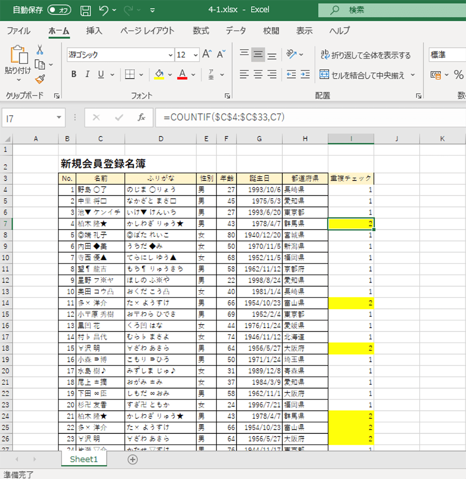
Task: Toggle bold formatting
Action: coord(74,74)
